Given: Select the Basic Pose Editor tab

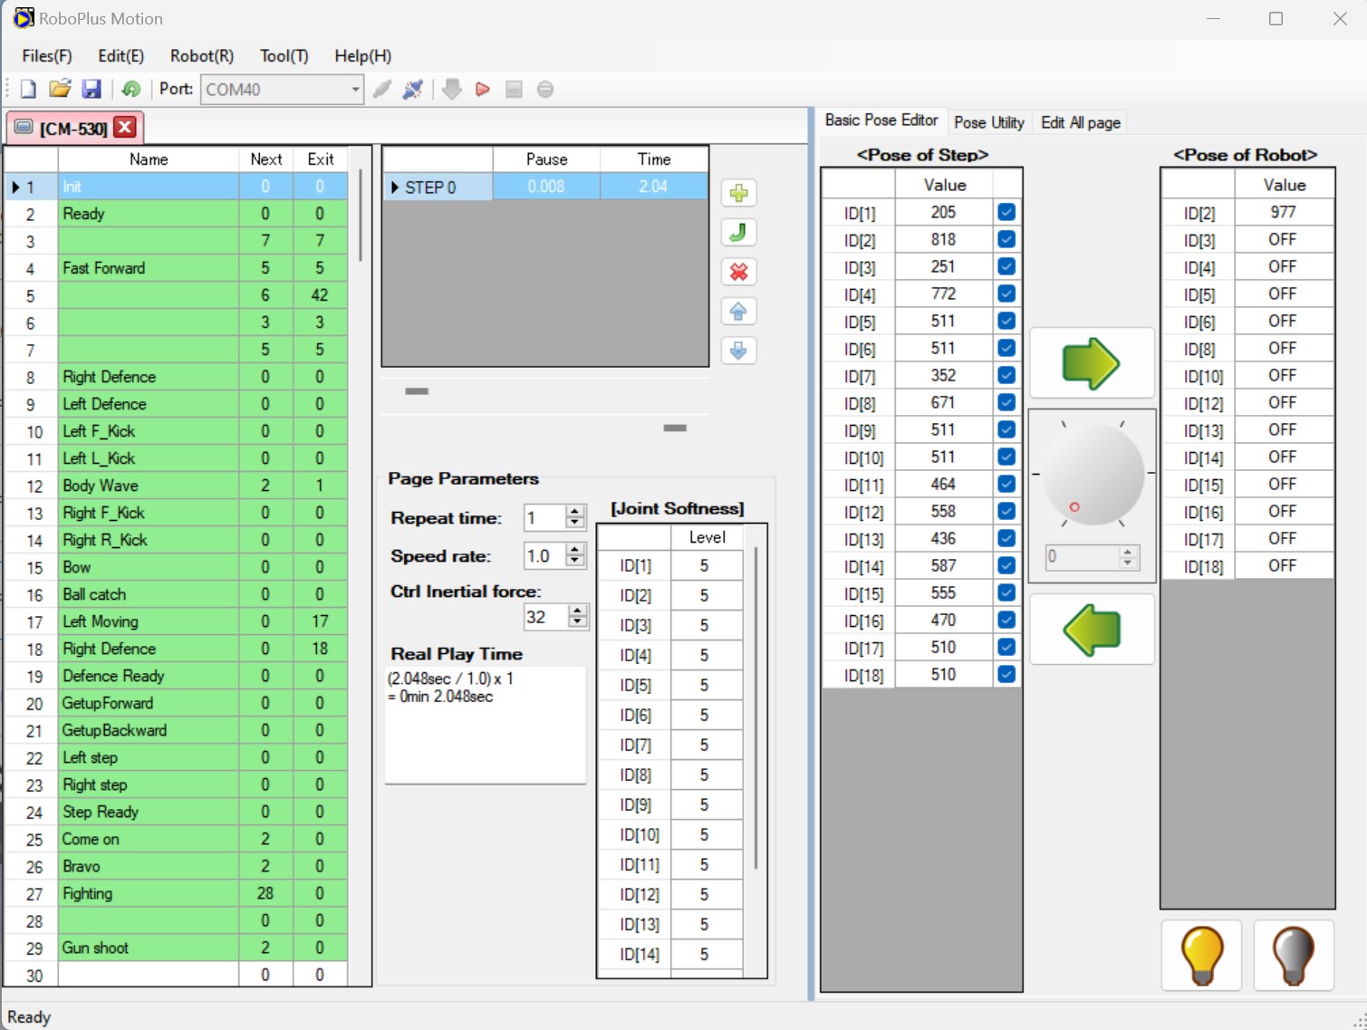Looking at the screenshot, I should pos(881,120).
